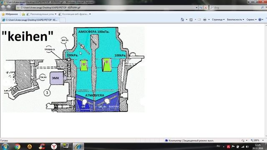Open the Action Center flag icon
This screenshot has height=150, width=267.
pyautogui.click(x=233, y=147)
